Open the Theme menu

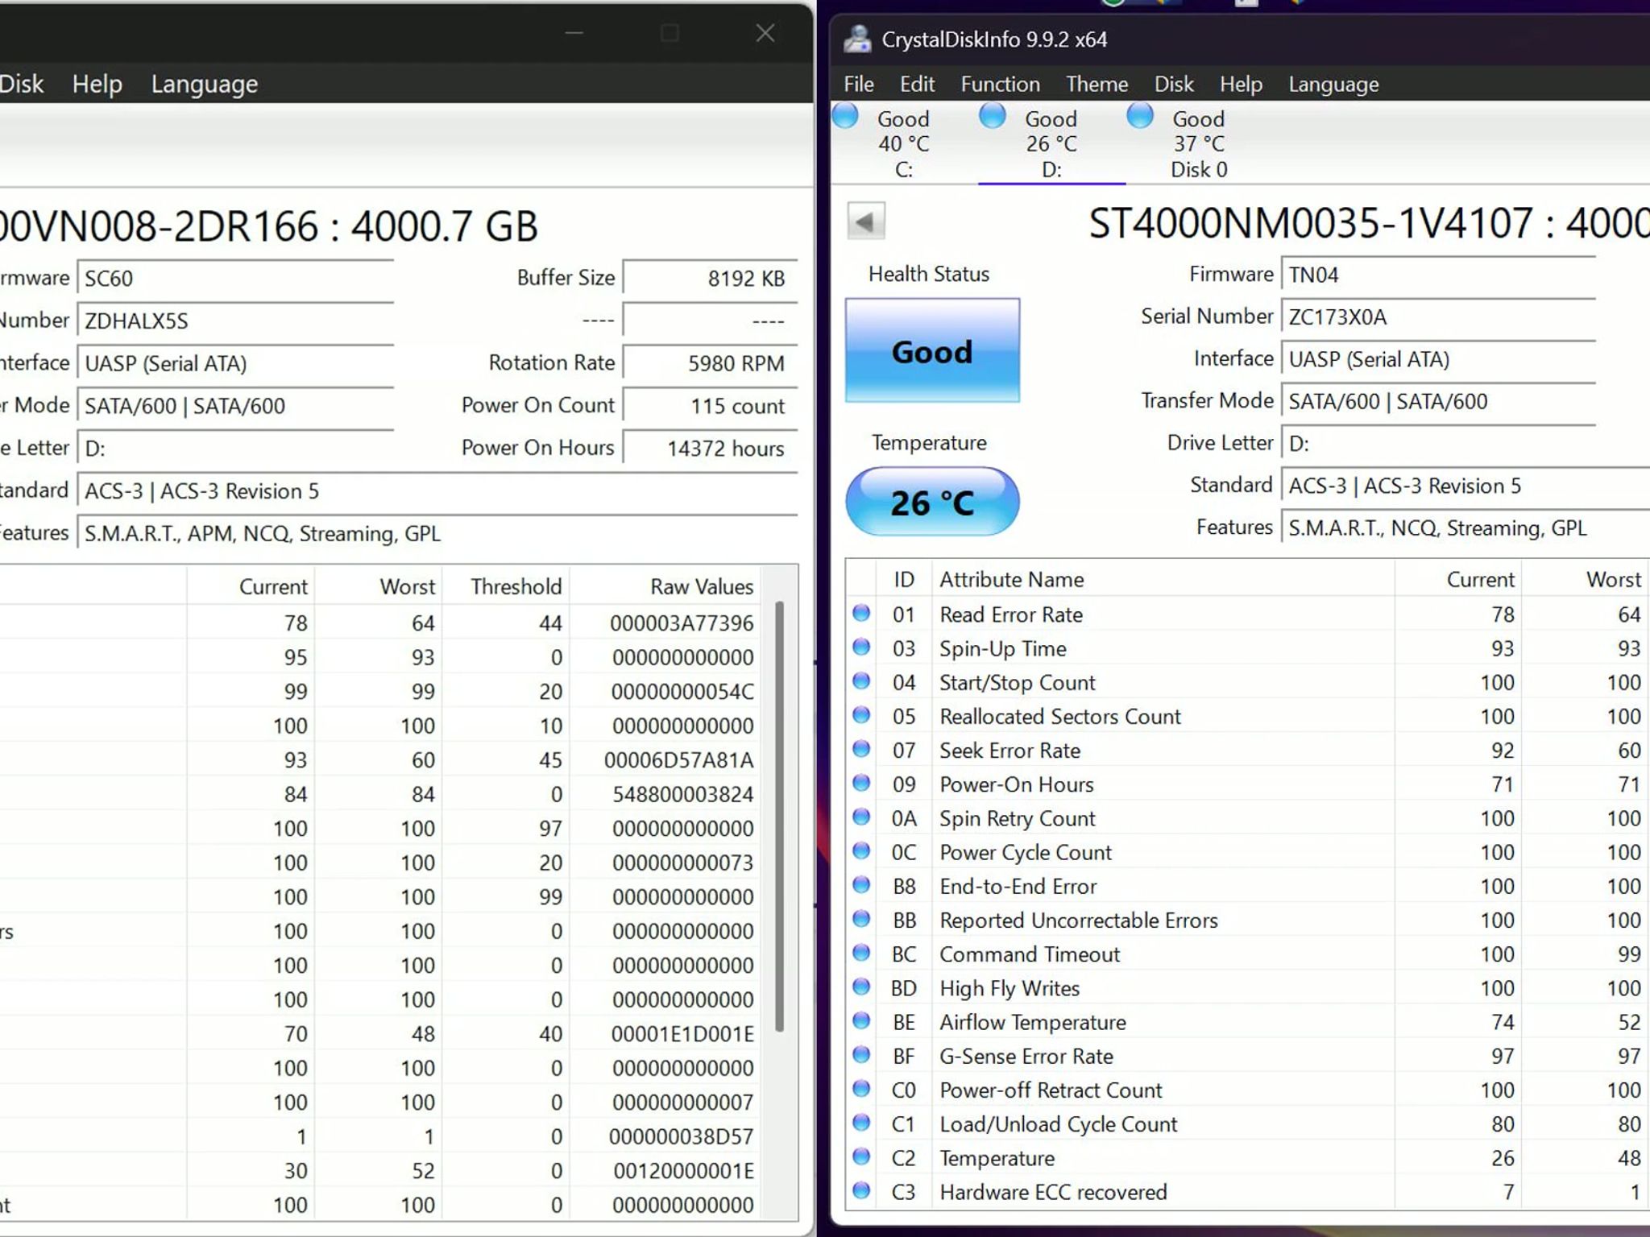(1097, 84)
